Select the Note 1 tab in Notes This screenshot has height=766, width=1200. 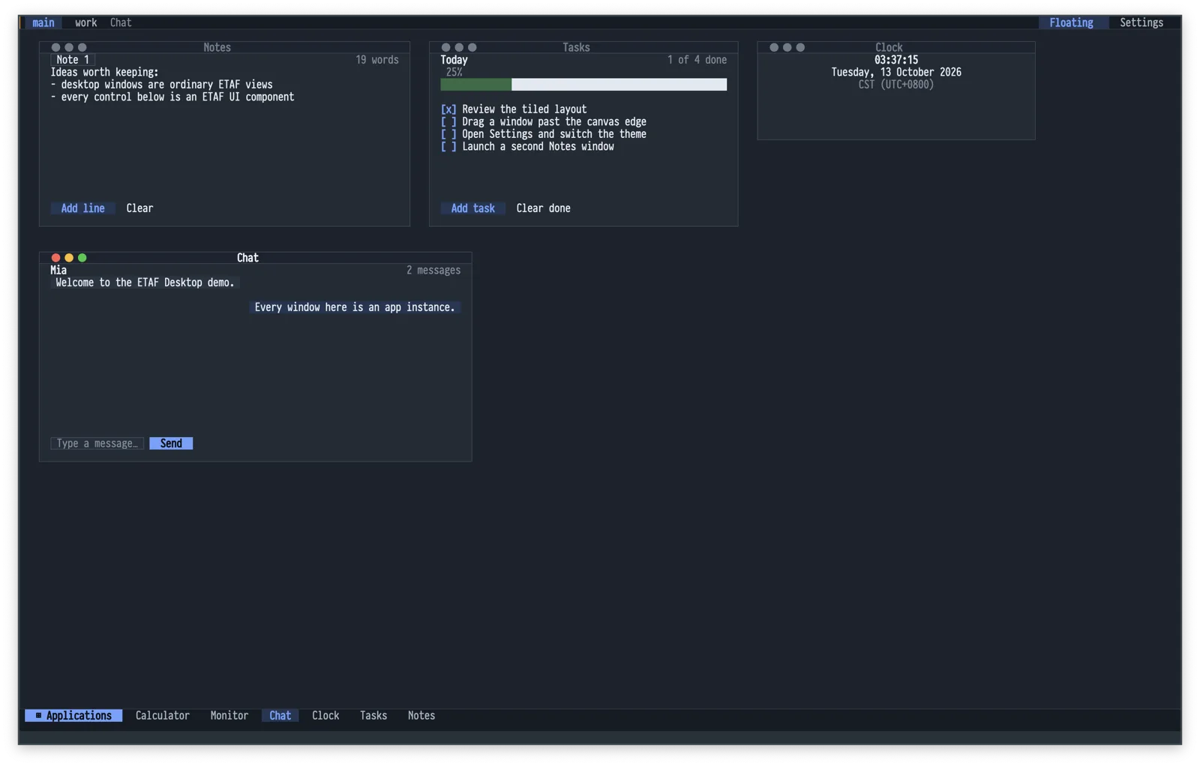[x=73, y=60]
